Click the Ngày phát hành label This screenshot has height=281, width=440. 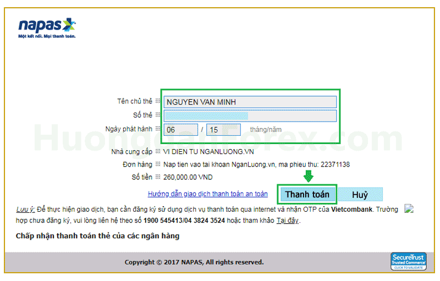pos(129,129)
